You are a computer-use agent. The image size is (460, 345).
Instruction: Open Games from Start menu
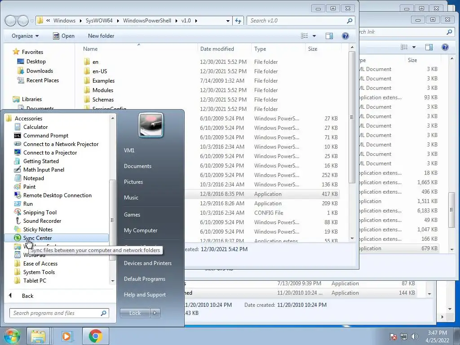click(132, 214)
